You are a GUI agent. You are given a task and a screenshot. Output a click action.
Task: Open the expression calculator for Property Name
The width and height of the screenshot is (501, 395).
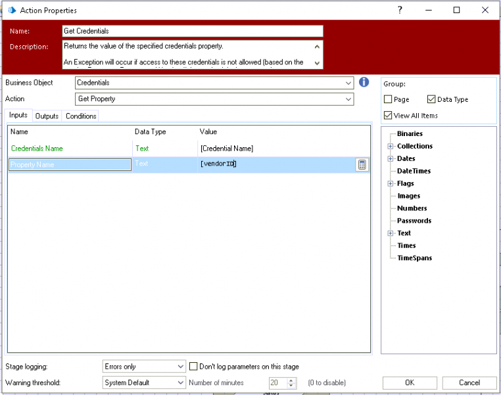click(362, 165)
